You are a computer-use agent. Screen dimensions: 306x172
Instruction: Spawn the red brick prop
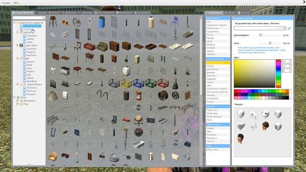coord(126,119)
